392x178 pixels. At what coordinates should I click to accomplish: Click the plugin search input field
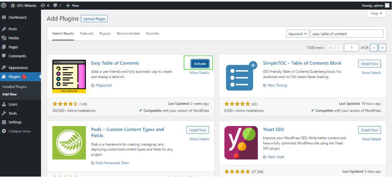[x=347, y=34]
